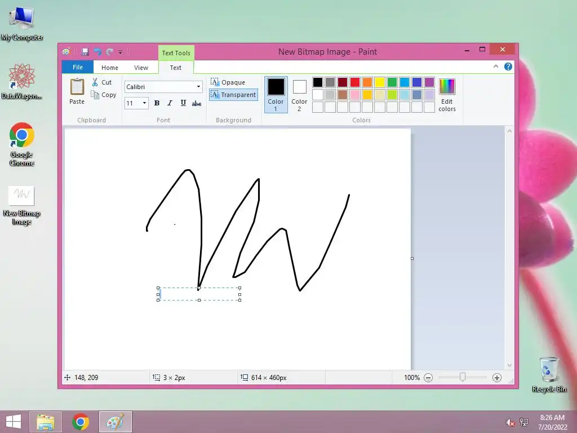The width and height of the screenshot is (577, 433).
Task: Select the Text ribbon tab
Action: pyautogui.click(x=176, y=68)
